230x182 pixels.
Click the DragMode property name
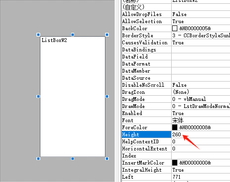[134, 99]
